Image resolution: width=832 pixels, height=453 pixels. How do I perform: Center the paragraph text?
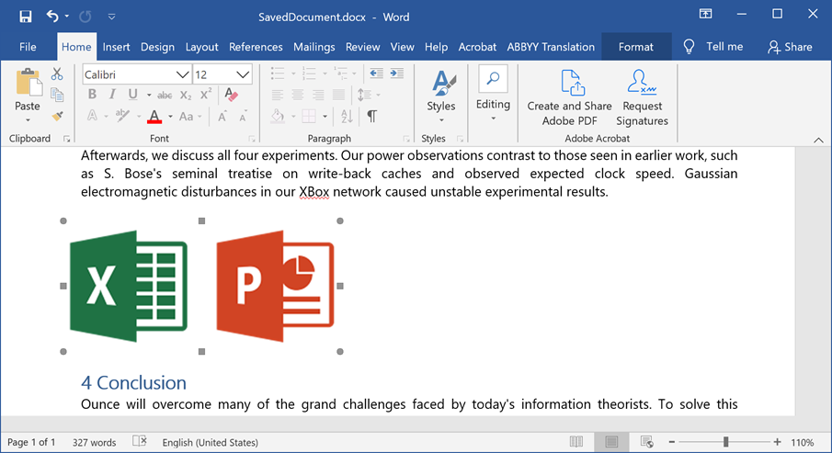coord(298,95)
